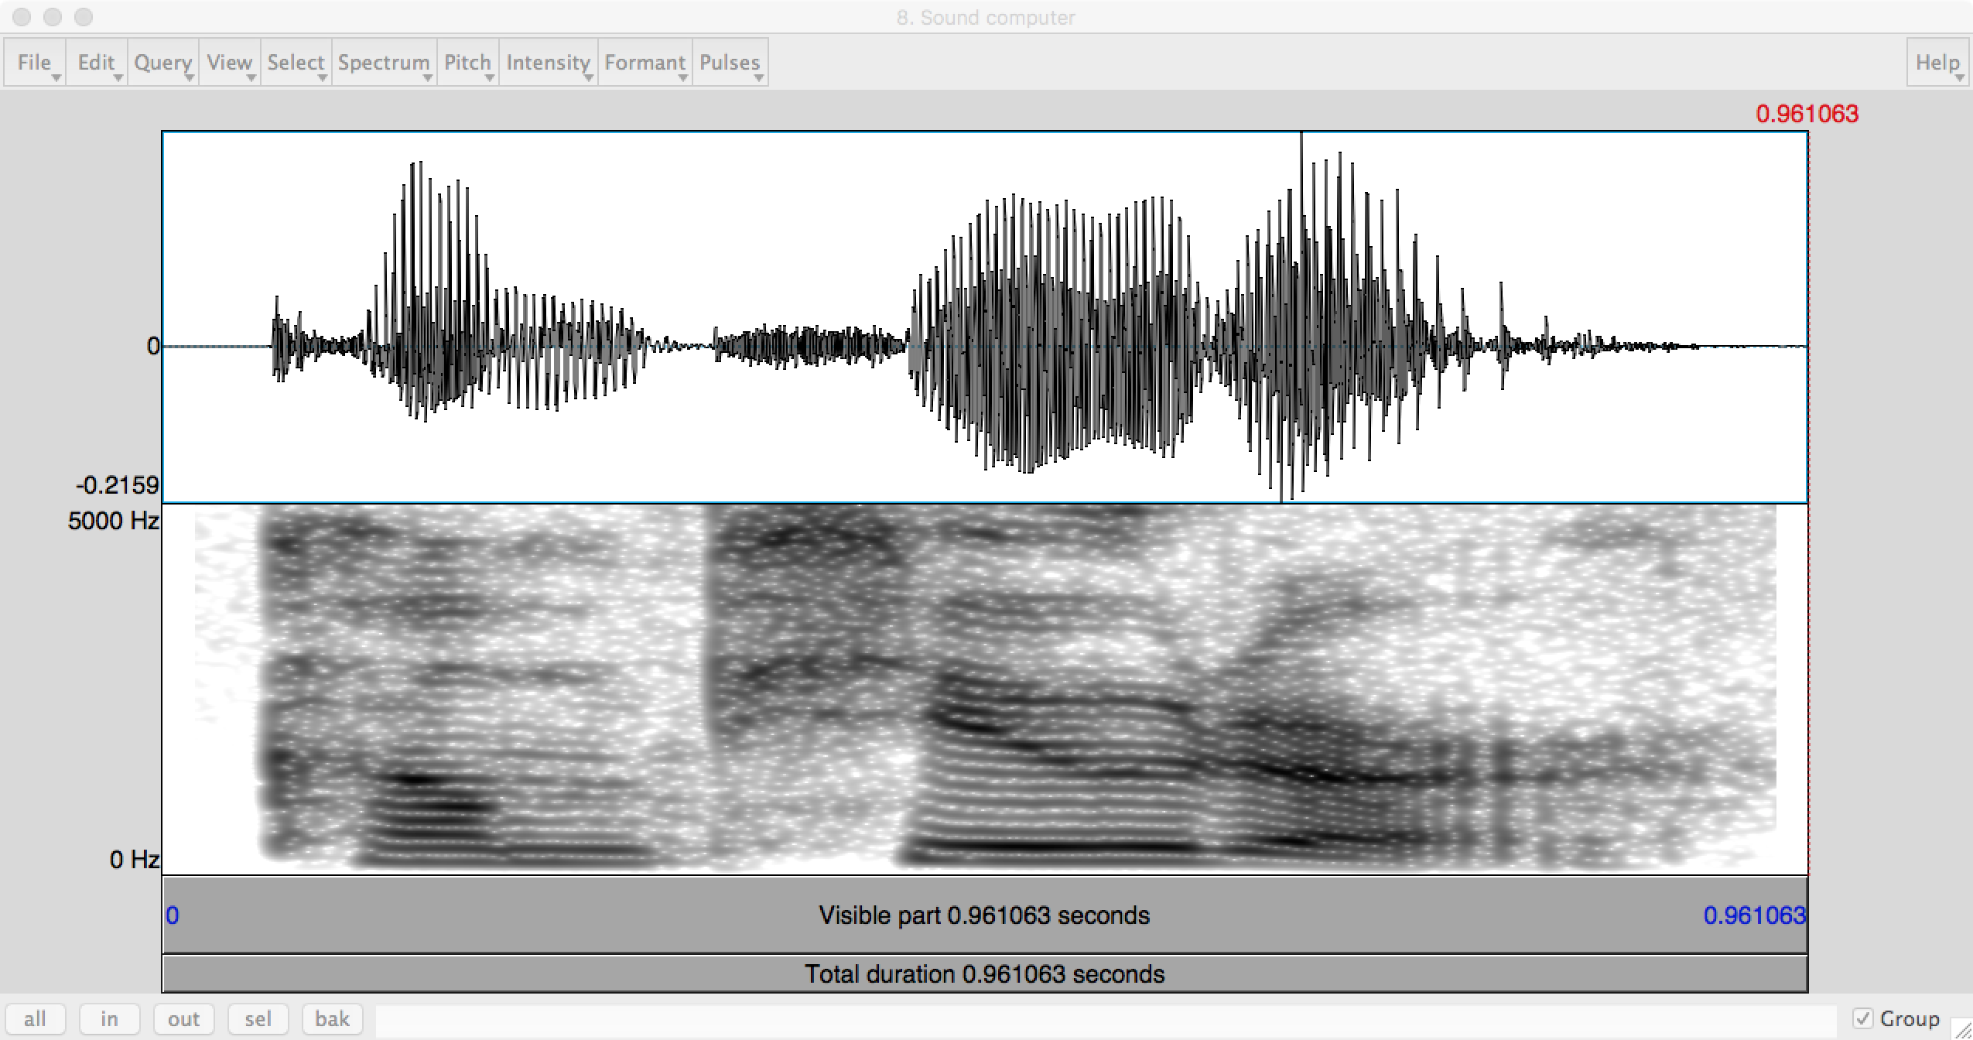
Task: Play the Visible part bar
Action: click(x=984, y=915)
